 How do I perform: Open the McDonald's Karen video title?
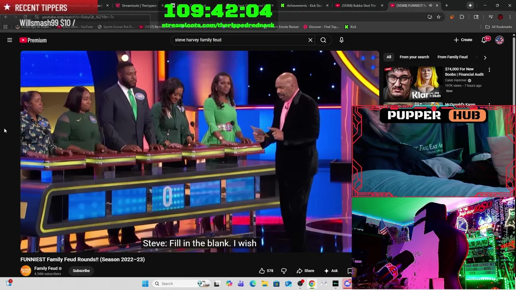[x=460, y=105]
